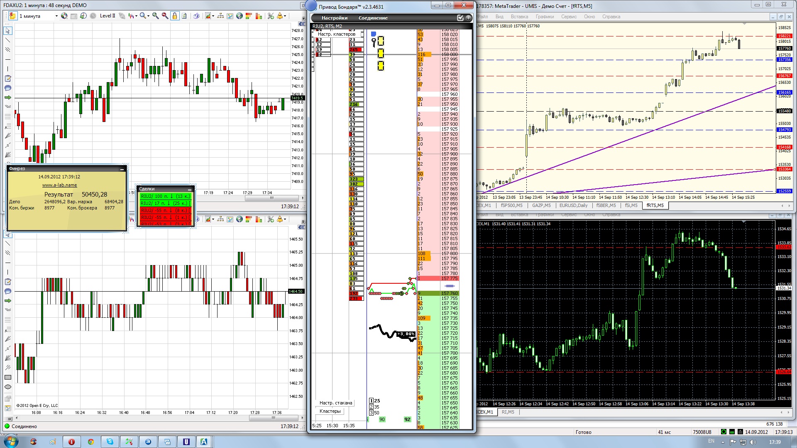Select the green arrow drawing tool
This screenshot has height=448, width=797.
pyautogui.click(x=8, y=97)
